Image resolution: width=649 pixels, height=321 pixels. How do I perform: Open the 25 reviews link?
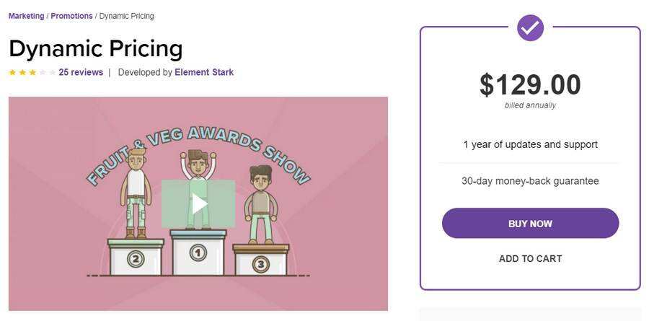(81, 72)
